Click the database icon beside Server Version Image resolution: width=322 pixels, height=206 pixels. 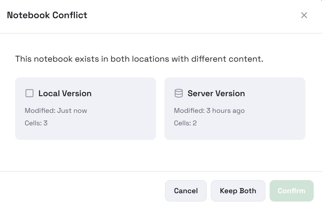[178, 93]
